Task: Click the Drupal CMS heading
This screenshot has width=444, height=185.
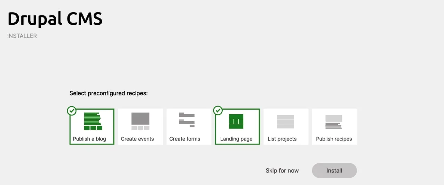Action: point(55,19)
